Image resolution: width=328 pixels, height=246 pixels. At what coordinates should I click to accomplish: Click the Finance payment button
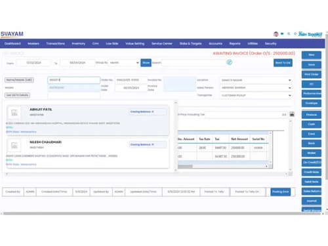click(312, 115)
